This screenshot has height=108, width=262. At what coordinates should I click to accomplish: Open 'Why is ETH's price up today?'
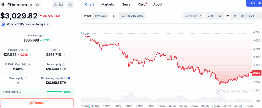click(26, 24)
